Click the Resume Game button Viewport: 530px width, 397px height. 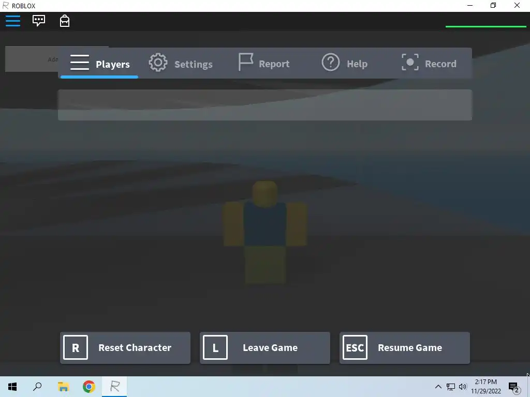(x=405, y=348)
